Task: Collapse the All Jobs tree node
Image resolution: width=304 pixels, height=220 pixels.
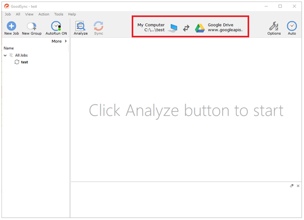Action: [5, 55]
